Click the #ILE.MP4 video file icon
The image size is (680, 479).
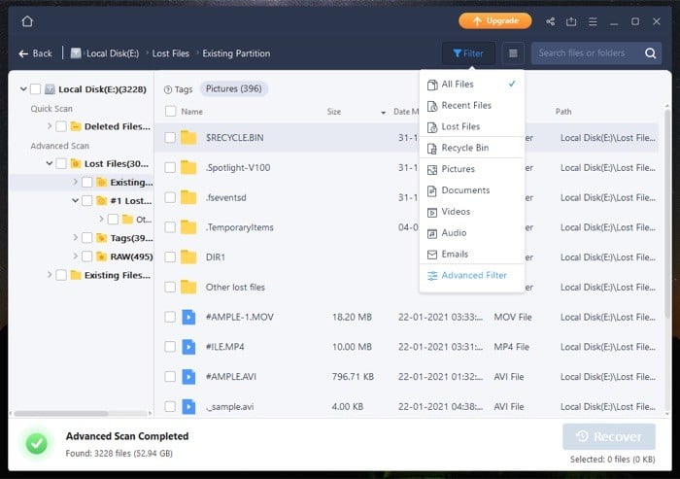pos(188,347)
